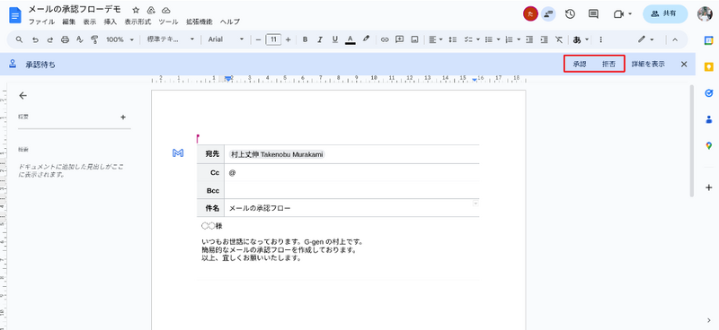This screenshot has width=719, height=330.
Task: Open the あ input tools dropdown
Action: [581, 39]
